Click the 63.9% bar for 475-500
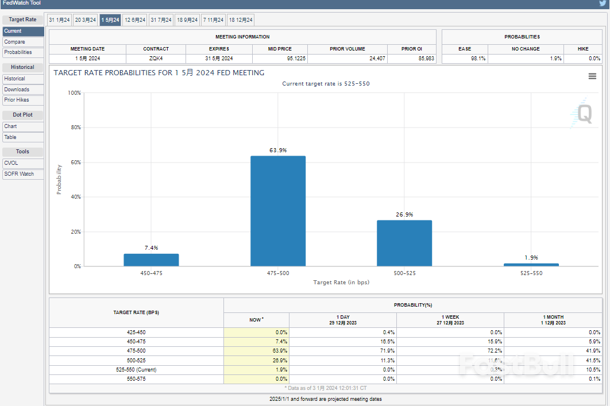The height and width of the screenshot is (406, 610). (278, 211)
